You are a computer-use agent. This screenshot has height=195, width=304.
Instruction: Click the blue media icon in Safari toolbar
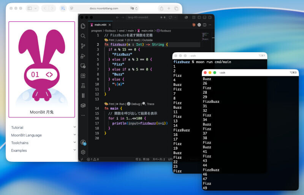point(63,8)
